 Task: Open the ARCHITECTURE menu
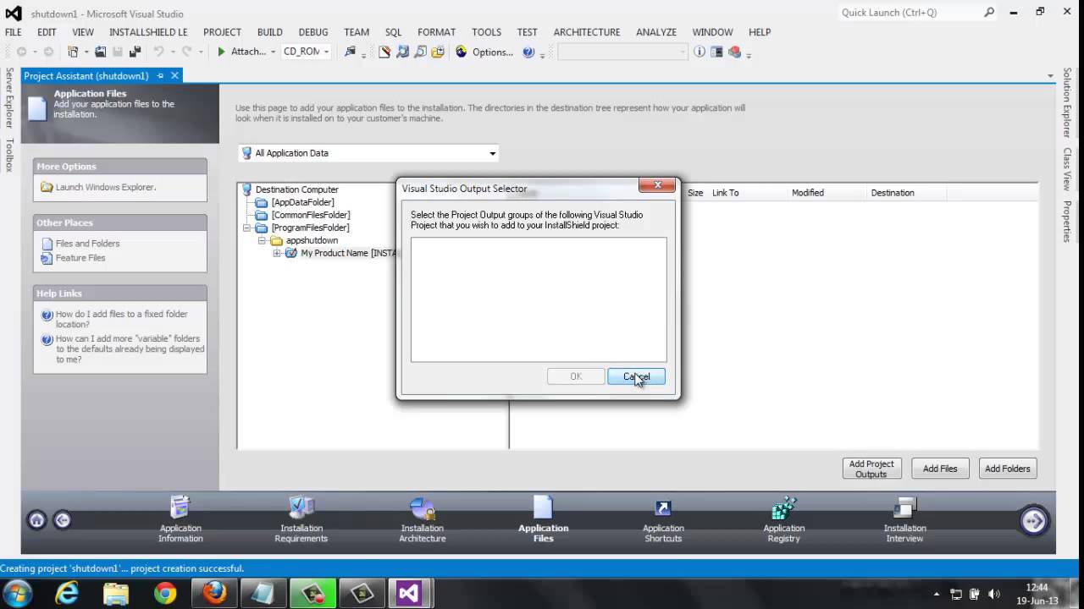click(587, 32)
